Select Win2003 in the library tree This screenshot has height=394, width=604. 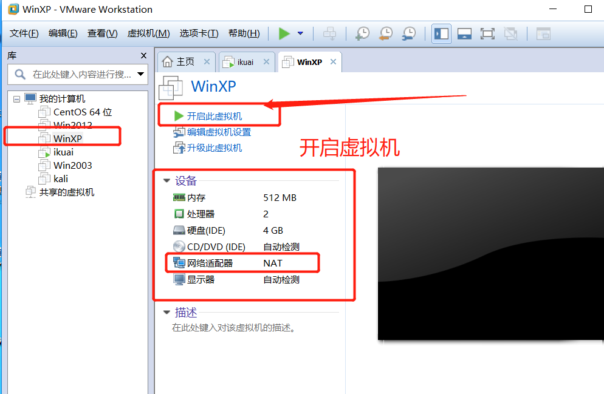point(72,166)
